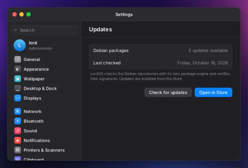
Task: Open the lord Administrator account
Action: pos(44,45)
